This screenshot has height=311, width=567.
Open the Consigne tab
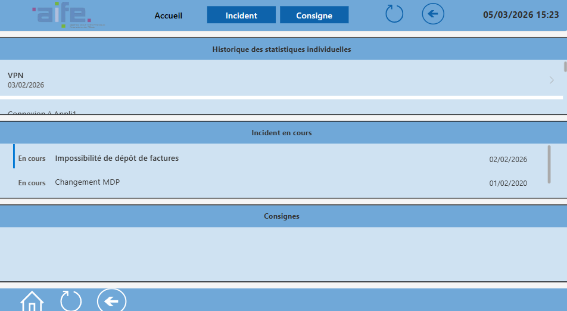coord(314,15)
